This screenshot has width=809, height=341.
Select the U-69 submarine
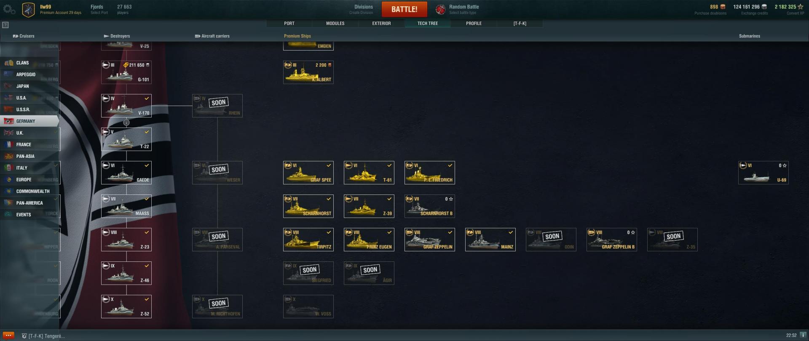(763, 173)
